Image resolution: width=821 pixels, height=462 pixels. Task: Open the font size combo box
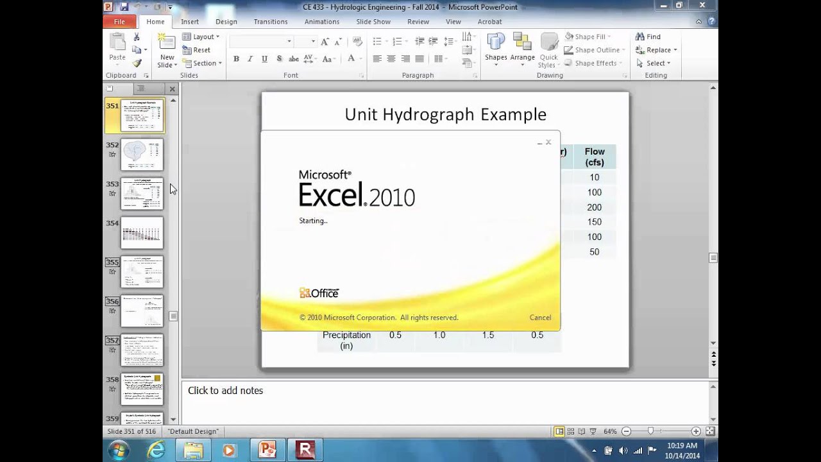(x=305, y=41)
